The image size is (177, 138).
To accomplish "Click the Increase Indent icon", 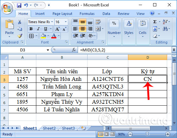I will coord(82,36).
